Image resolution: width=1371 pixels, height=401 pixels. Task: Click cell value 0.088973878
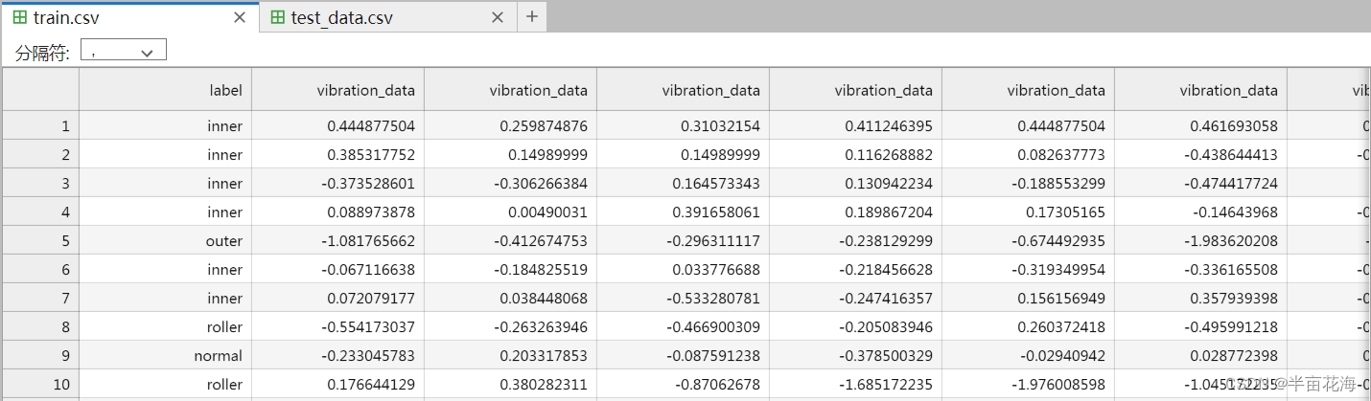pyautogui.click(x=337, y=212)
